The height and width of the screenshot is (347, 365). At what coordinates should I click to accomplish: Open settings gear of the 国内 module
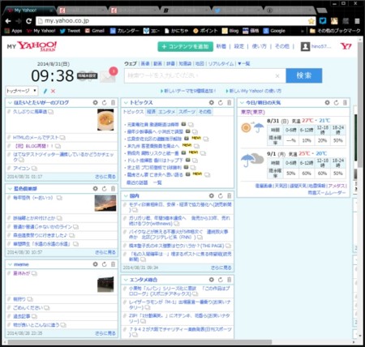click(x=212, y=195)
